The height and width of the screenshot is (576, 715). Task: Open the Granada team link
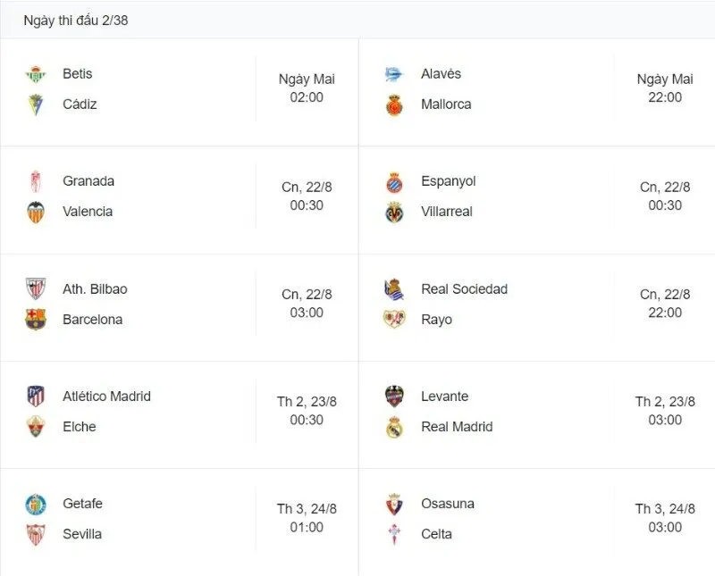coord(88,181)
